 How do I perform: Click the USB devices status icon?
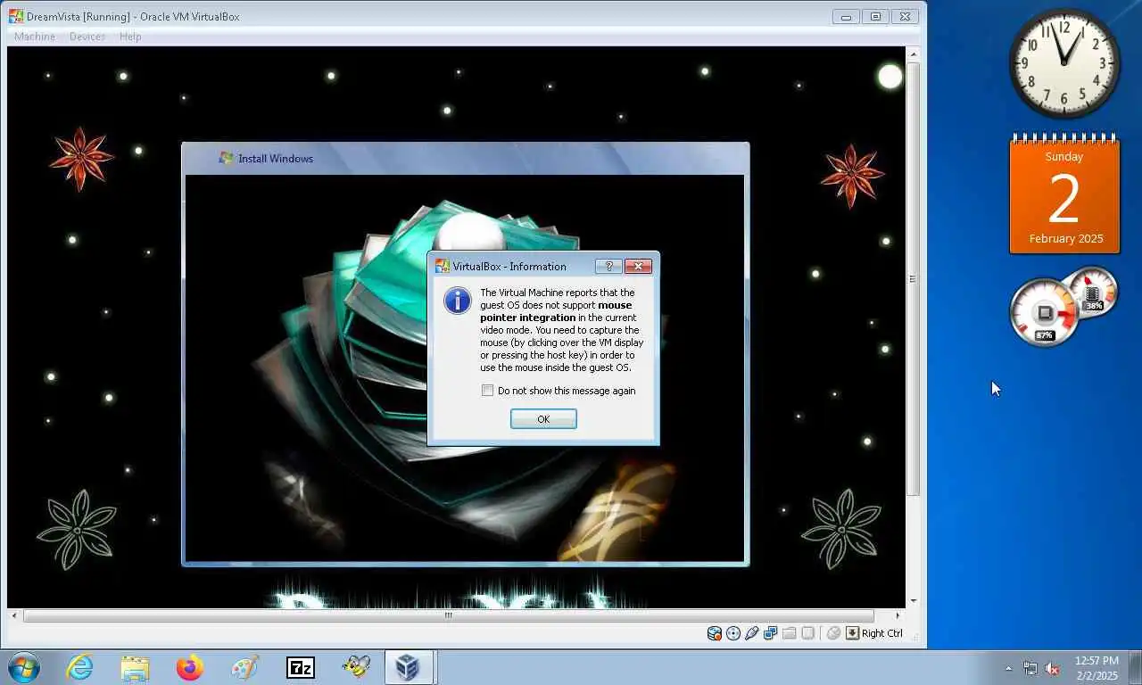point(752,633)
